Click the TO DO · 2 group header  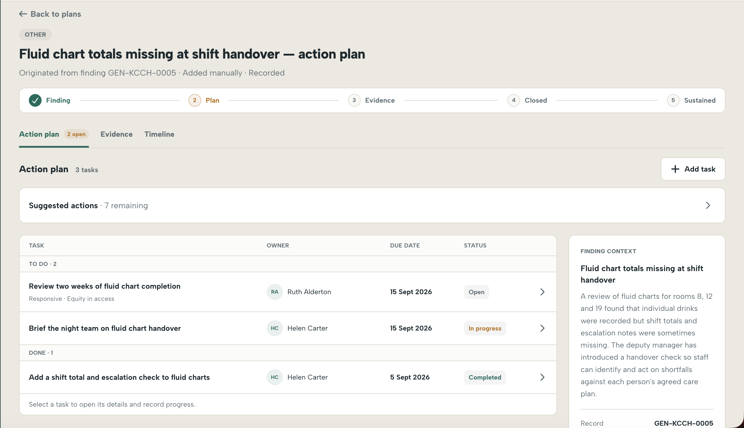288,264
